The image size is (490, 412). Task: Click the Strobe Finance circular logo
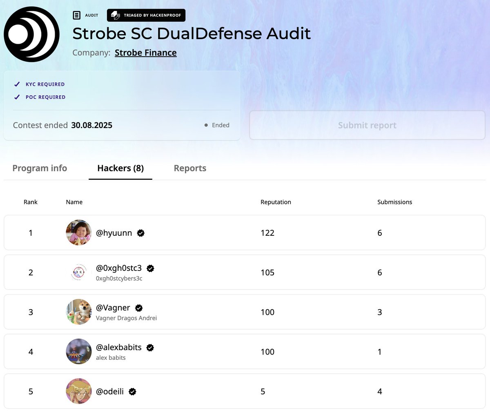point(31,34)
